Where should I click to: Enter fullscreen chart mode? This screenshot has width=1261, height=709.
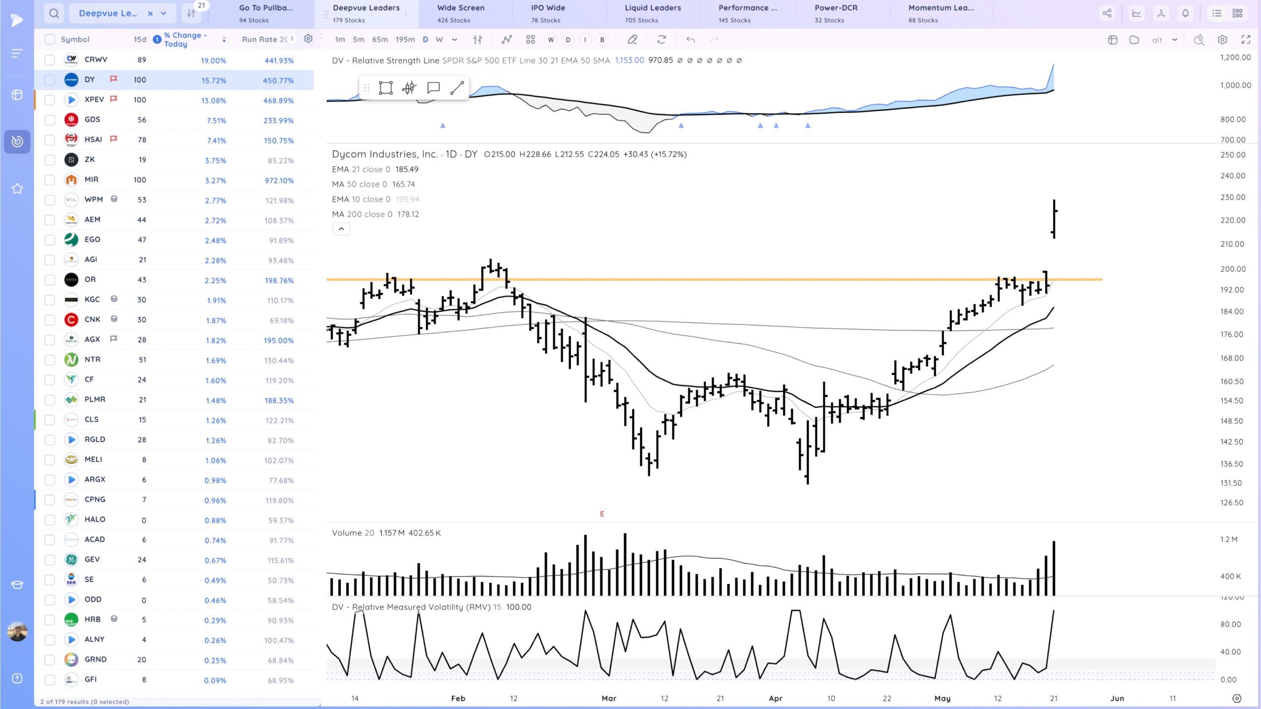pos(1246,39)
